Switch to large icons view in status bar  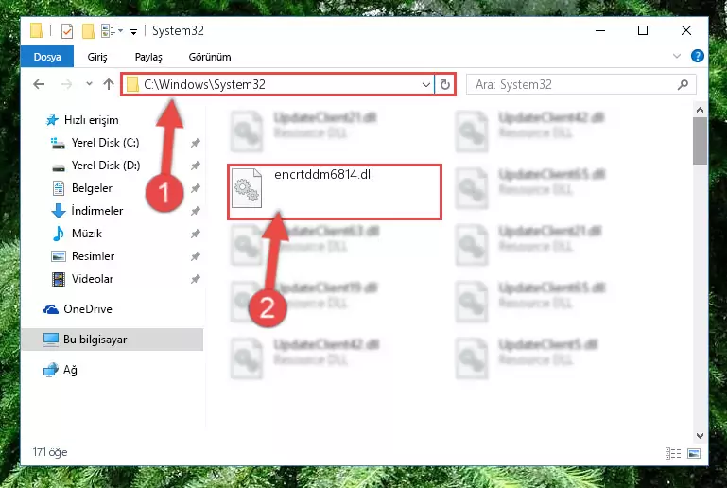tap(694, 453)
